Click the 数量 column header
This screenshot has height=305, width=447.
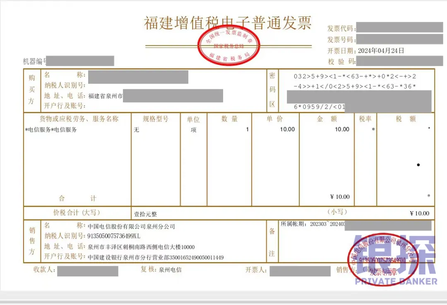229,119
